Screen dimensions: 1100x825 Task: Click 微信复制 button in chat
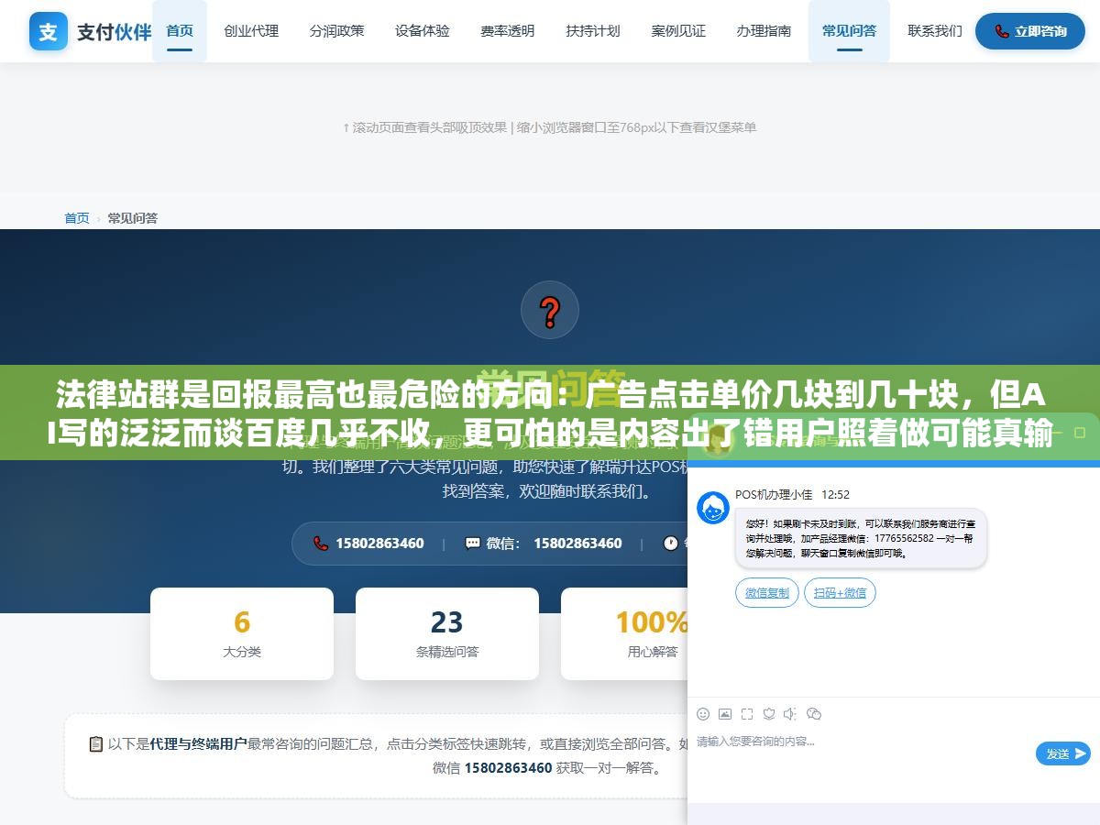tap(767, 593)
